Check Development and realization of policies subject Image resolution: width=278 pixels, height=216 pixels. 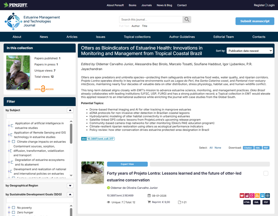point(11,172)
